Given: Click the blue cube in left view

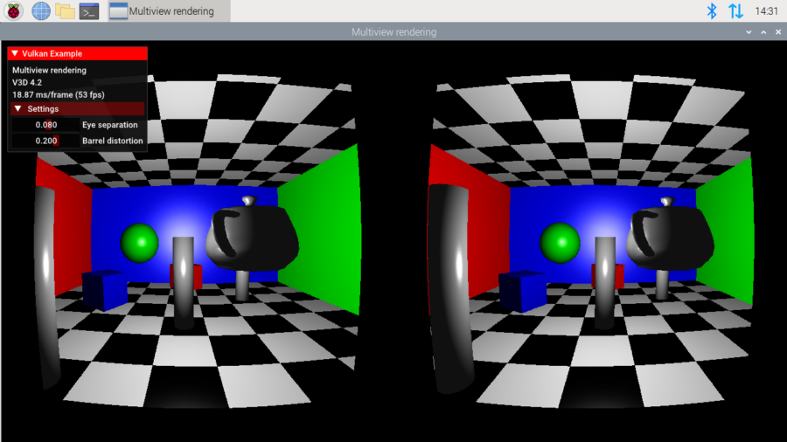Looking at the screenshot, I should pos(104,290).
